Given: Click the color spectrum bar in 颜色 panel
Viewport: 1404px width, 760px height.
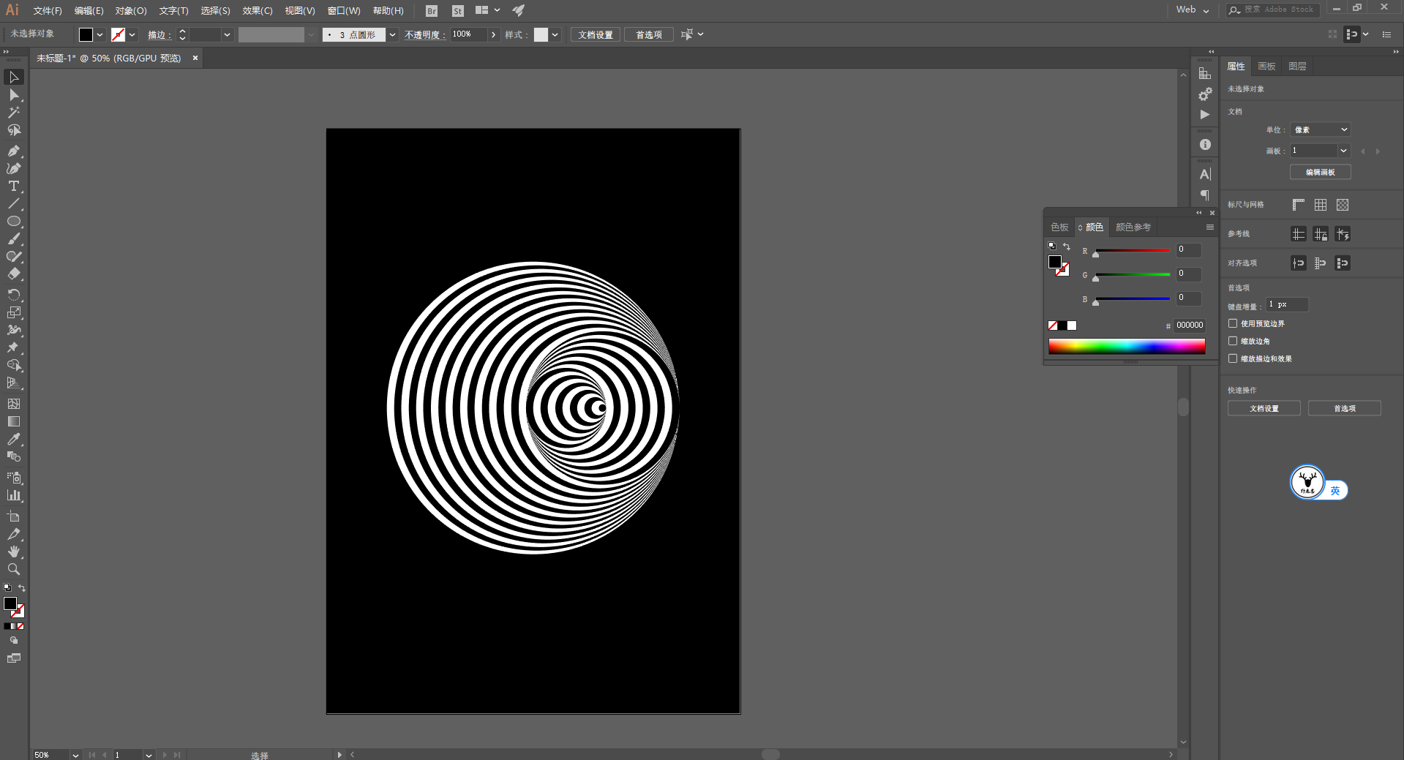Looking at the screenshot, I should point(1126,347).
